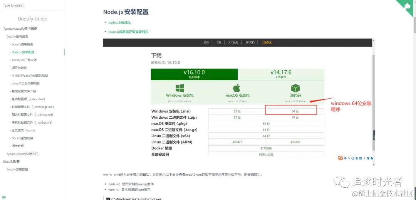The width and height of the screenshot is (416, 200).
Task: Click 官方镜像 in the Docker 镜像 row
Action: pyautogui.click(x=266, y=148)
